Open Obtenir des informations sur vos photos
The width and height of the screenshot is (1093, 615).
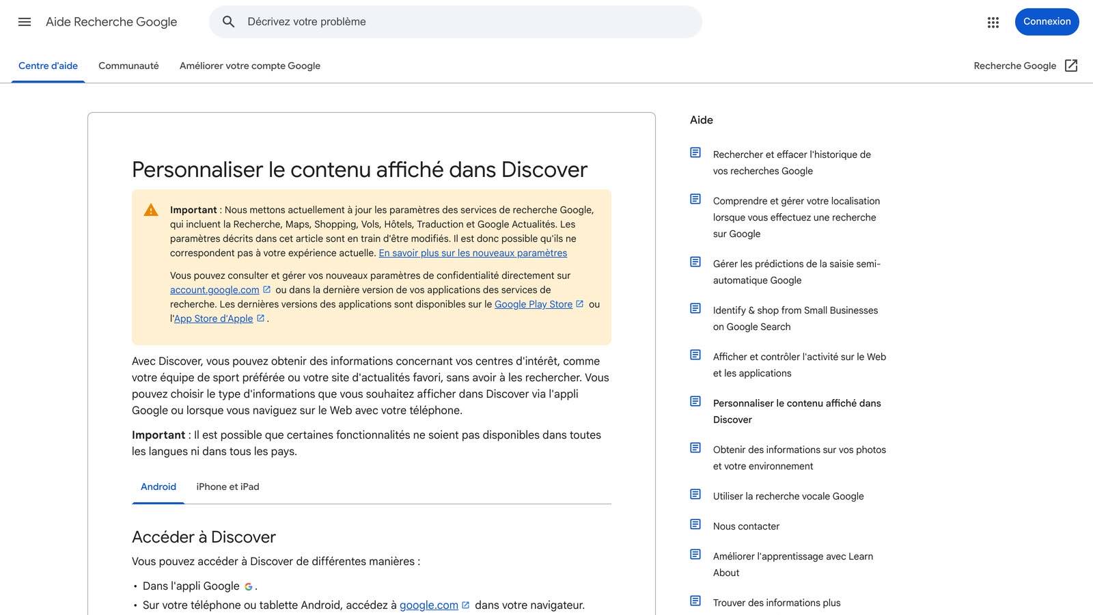coord(799,458)
